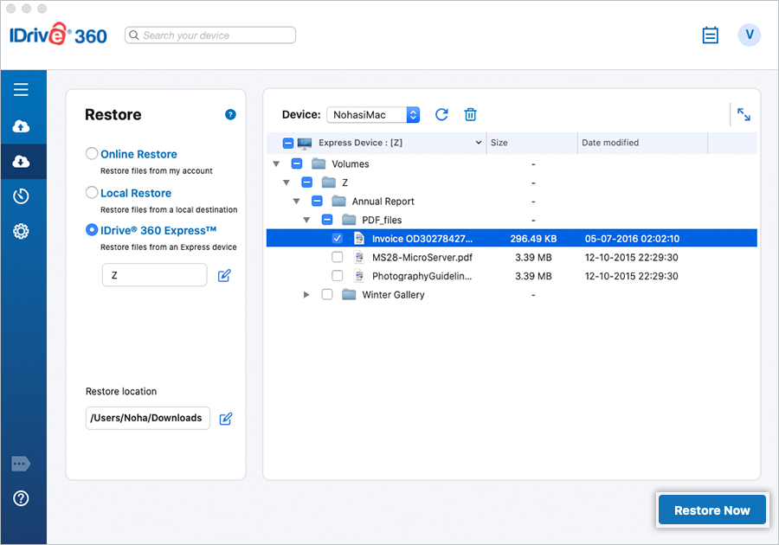The image size is (779, 545).
Task: Click the Restore Now button
Action: (x=711, y=510)
